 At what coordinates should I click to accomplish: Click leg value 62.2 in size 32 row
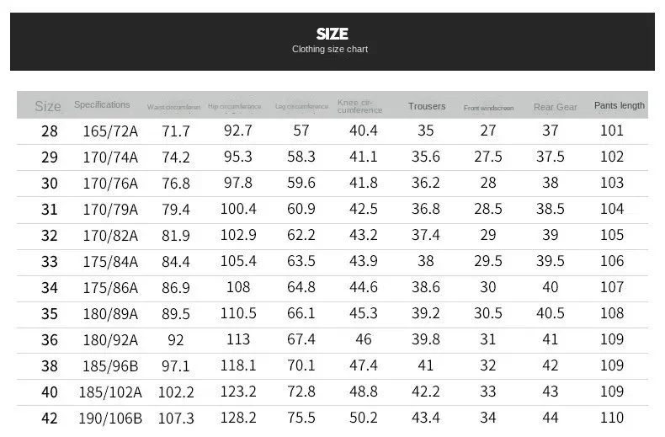tap(301, 235)
